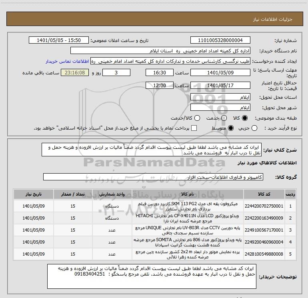The image size is (308, 298).
Task: Click the request creator name field
Action: (x=170, y=61)
